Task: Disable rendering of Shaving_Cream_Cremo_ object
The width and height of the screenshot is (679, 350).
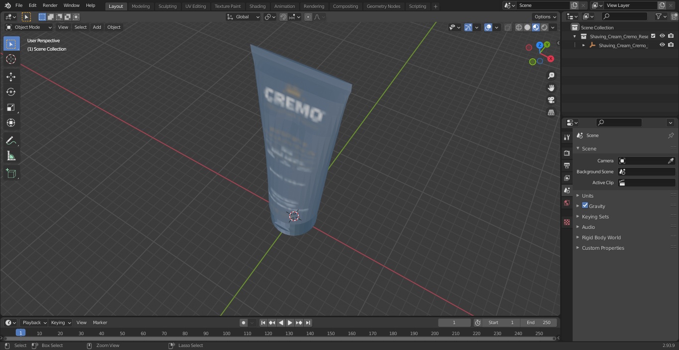Action: point(671,45)
